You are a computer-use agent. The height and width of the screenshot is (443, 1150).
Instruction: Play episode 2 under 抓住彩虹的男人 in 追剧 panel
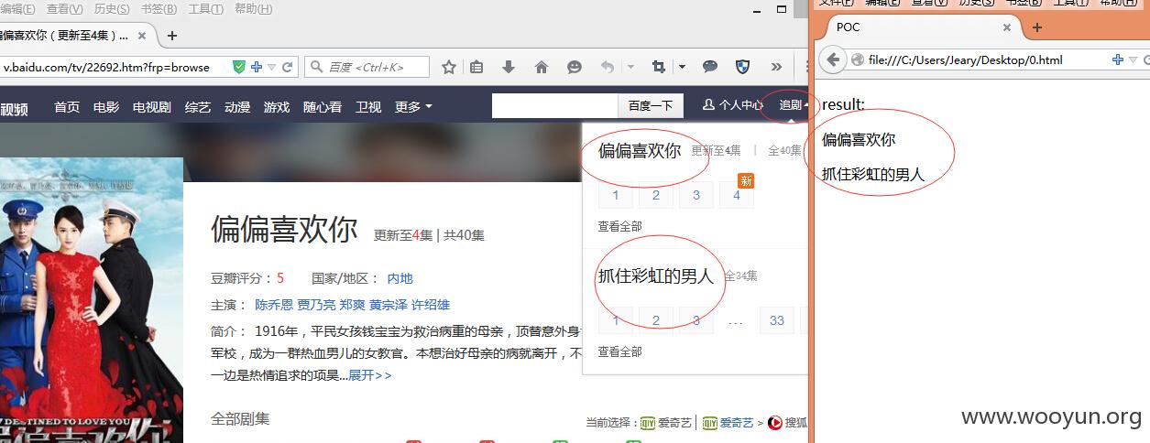[x=656, y=319]
